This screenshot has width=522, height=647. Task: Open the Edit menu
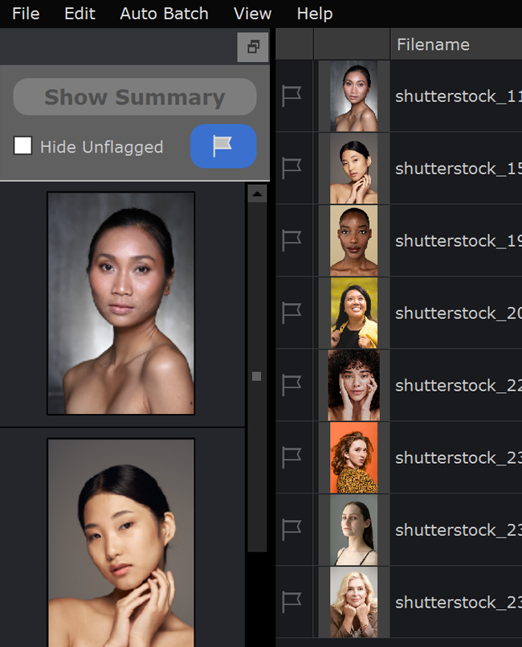pos(80,14)
